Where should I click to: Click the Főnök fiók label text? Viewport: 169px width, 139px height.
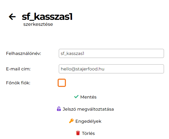[x=18, y=83]
